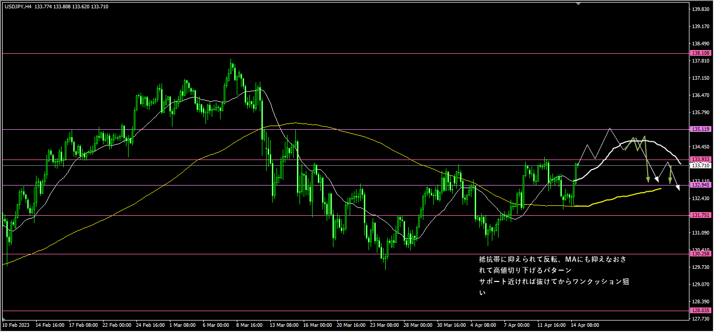This screenshot has height=332, width=714.
Task: Click the second olive down arrow head
Action: click(670, 181)
